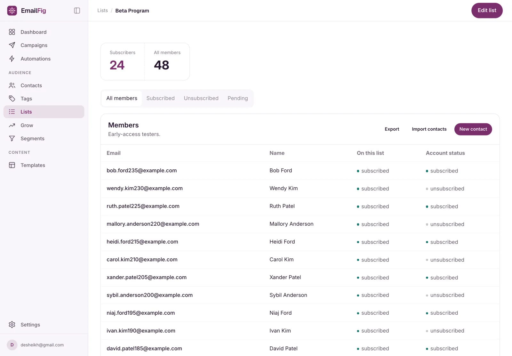The height and width of the screenshot is (356, 512).
Task: Click the desheikh@gmail.com account label
Action: [x=42, y=345]
